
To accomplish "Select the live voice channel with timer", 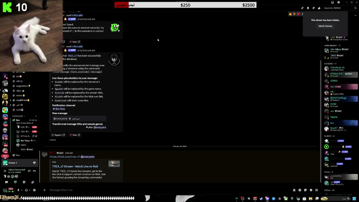I will [x=25, y=120].
